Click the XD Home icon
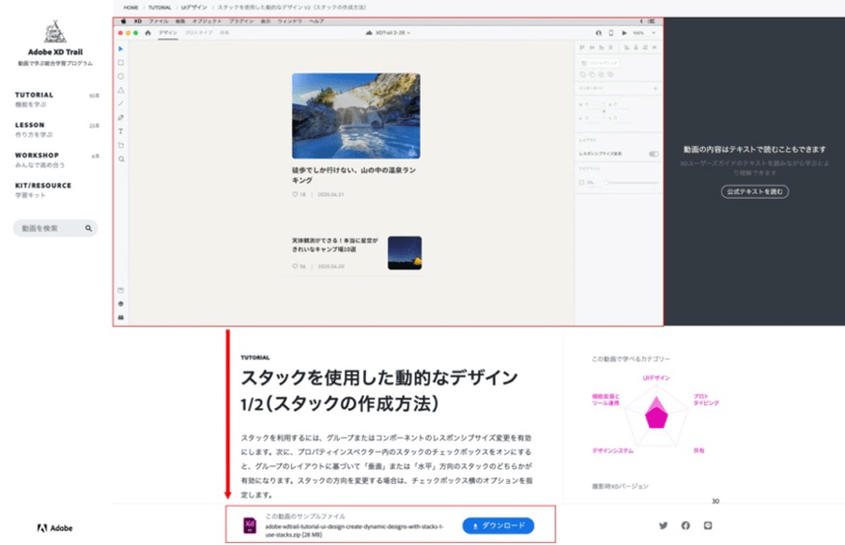Image resolution: width=845 pixels, height=545 pixels. 147,33
